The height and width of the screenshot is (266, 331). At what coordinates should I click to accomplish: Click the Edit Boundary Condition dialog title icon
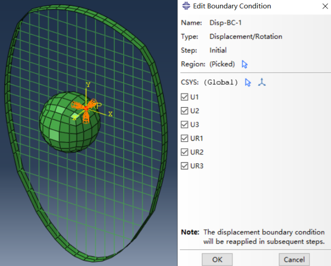click(x=185, y=6)
